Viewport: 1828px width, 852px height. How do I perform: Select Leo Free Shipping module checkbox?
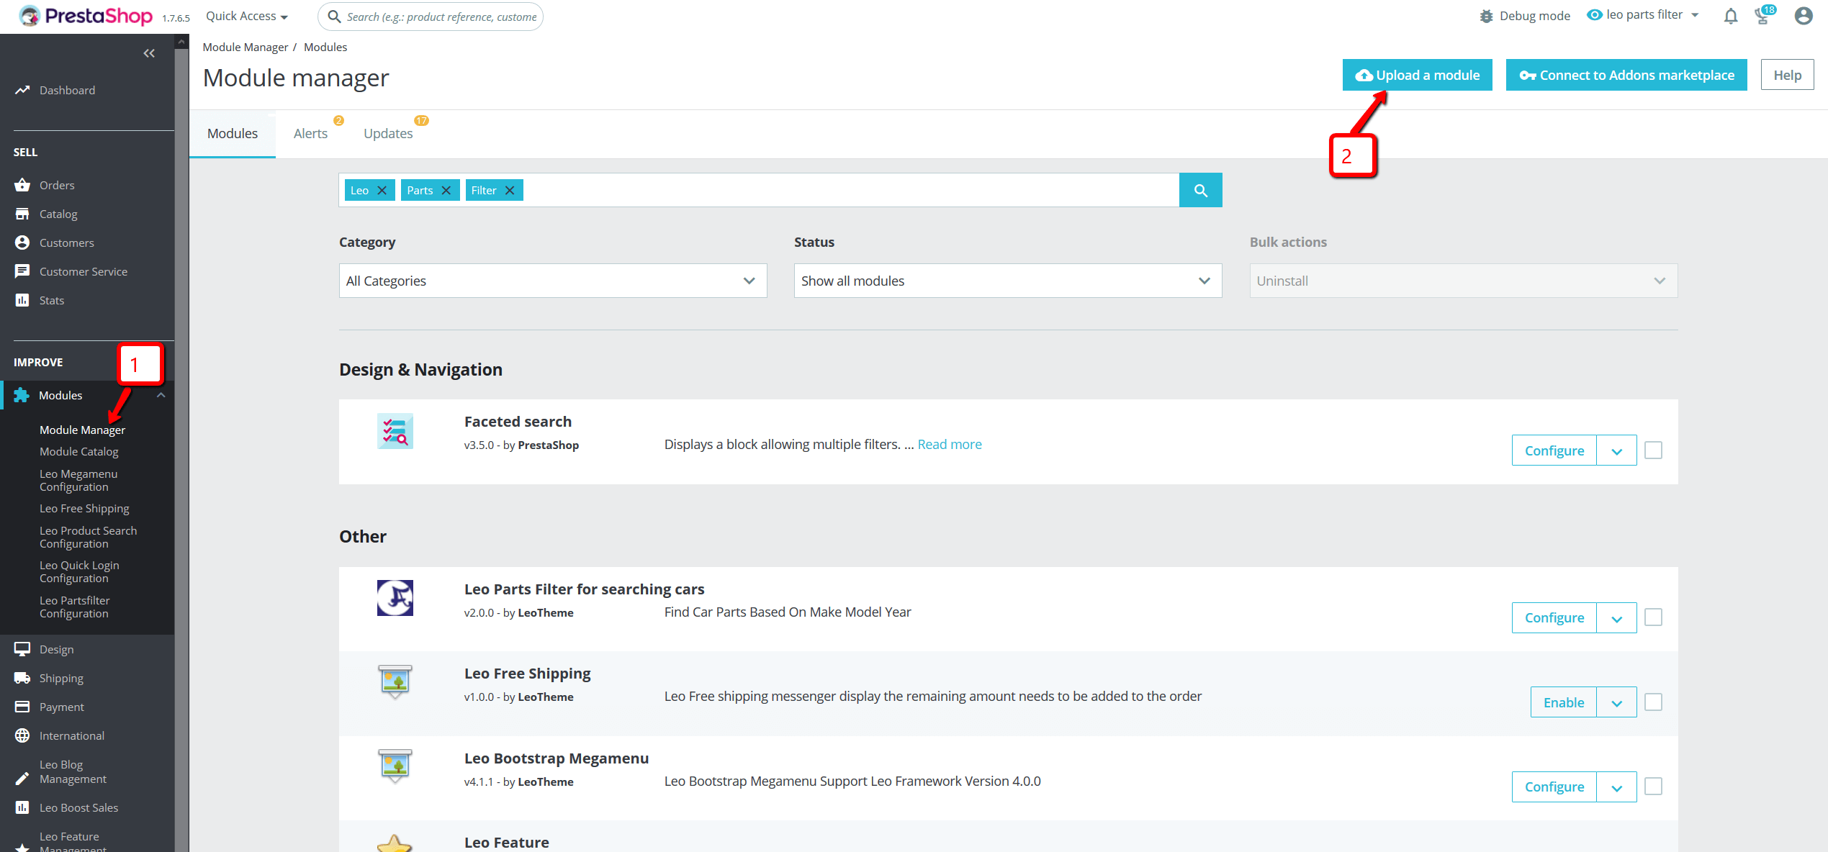1654,702
